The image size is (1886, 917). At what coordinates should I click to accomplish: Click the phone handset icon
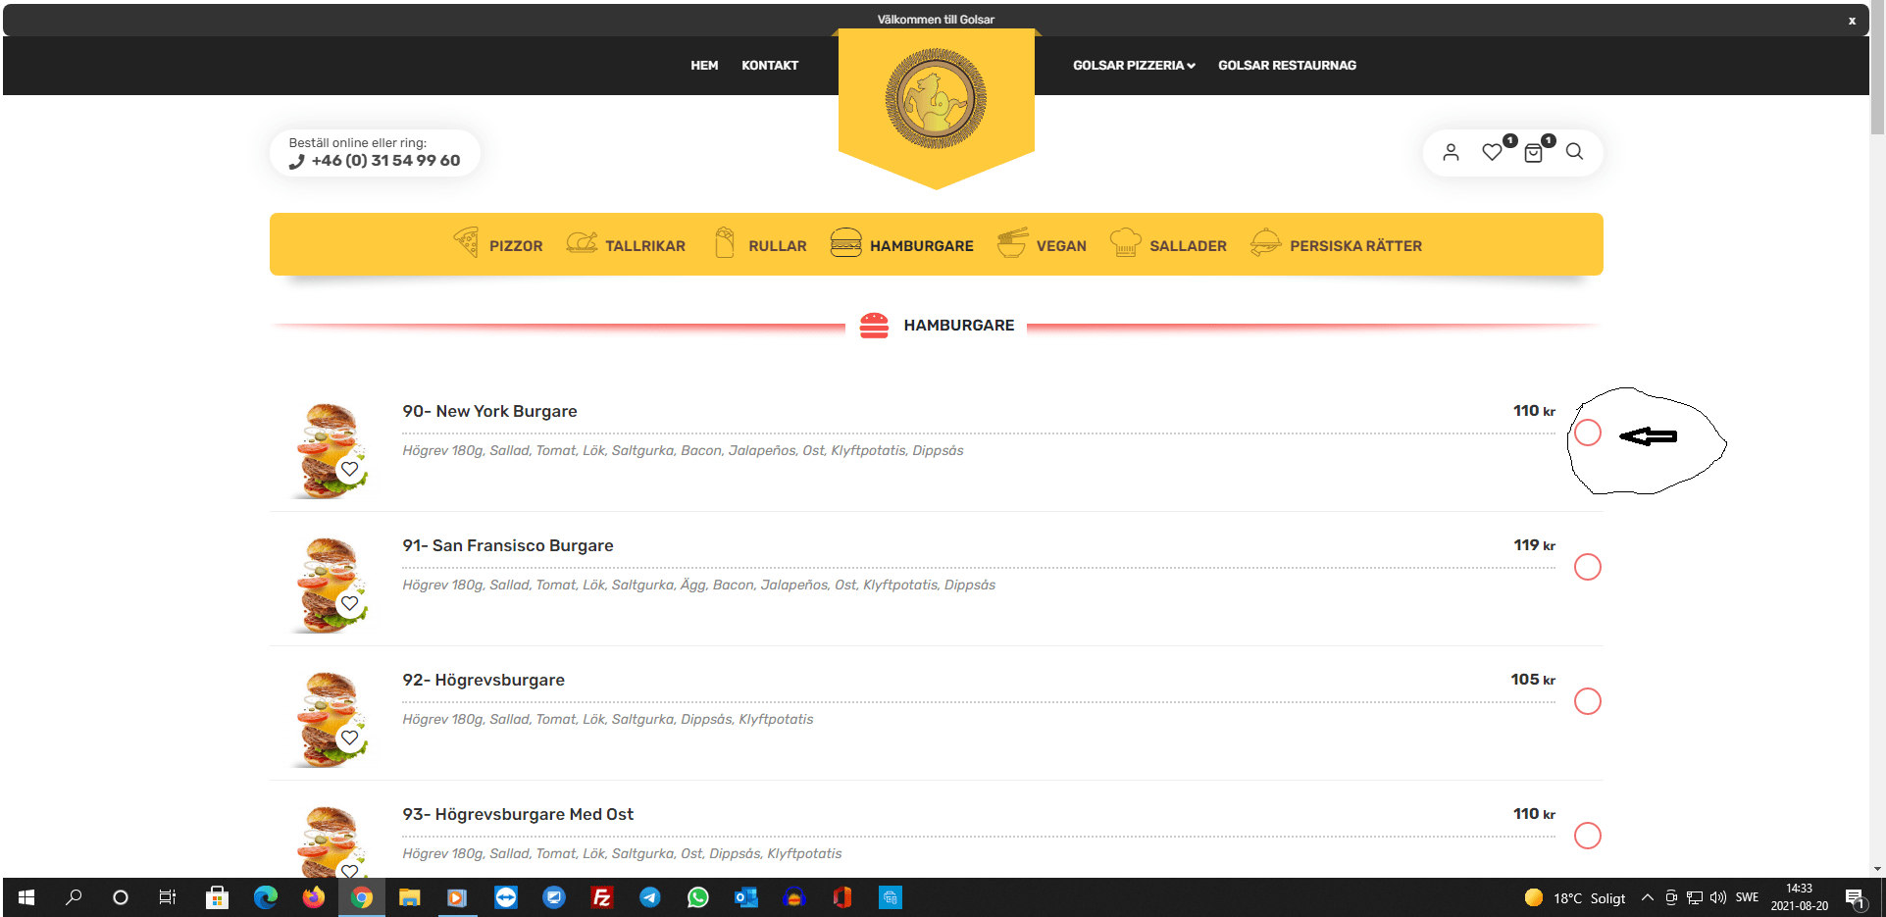tap(297, 162)
